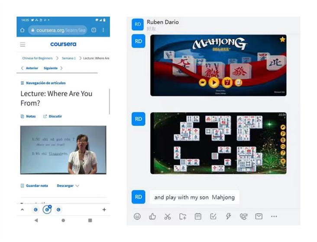The image size is (317, 242).
Task: Open the Mahjong game board image
Action: [x=218, y=143]
